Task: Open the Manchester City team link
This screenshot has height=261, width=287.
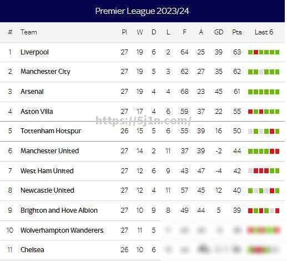Action: click(x=46, y=72)
